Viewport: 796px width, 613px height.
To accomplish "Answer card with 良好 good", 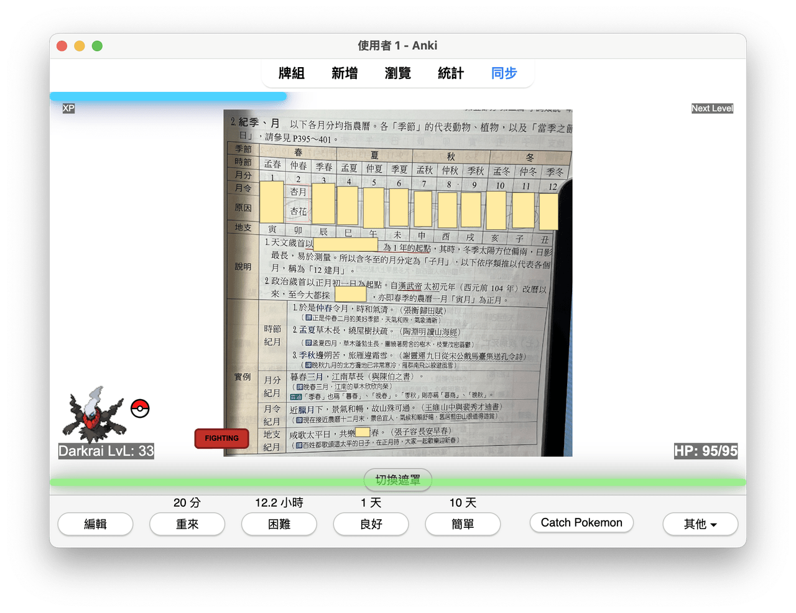I will (x=371, y=524).
